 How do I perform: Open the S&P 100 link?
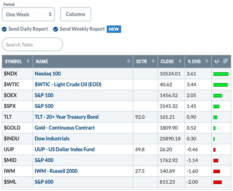(44, 95)
